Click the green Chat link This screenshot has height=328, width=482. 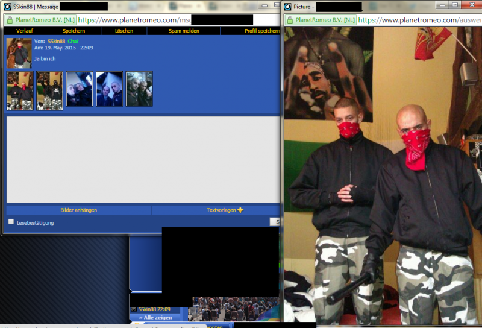coord(73,41)
